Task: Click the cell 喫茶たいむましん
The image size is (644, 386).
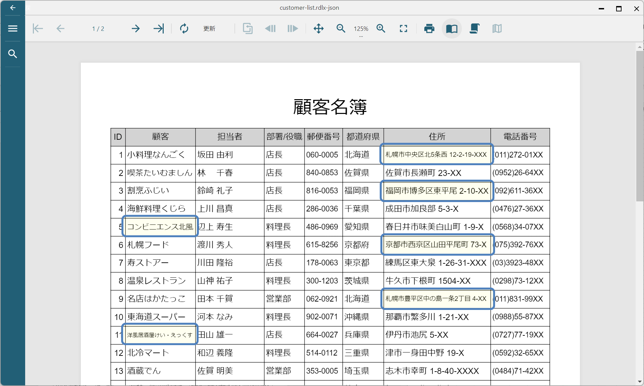Action: [160, 173]
